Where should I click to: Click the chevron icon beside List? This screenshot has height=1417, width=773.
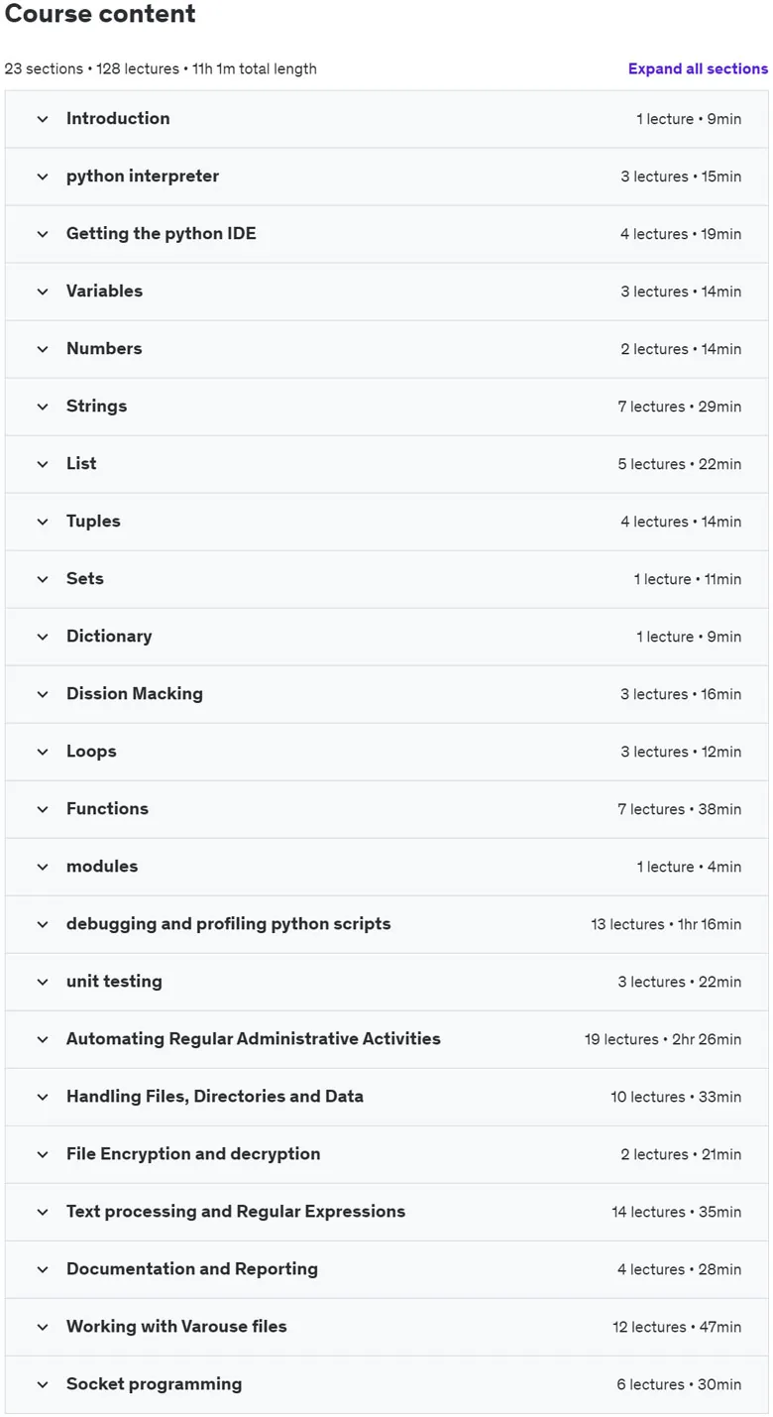pos(43,464)
